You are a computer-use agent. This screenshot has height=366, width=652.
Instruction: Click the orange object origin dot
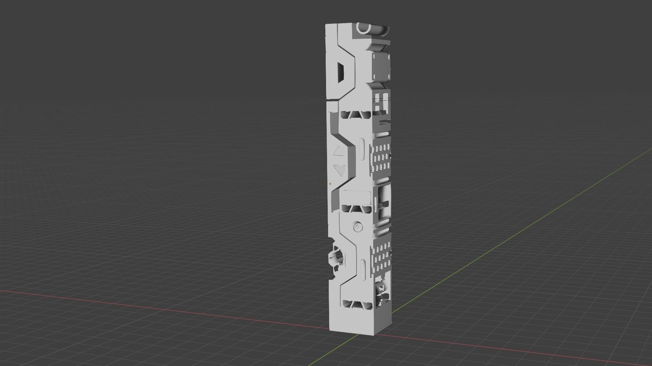pos(330,184)
